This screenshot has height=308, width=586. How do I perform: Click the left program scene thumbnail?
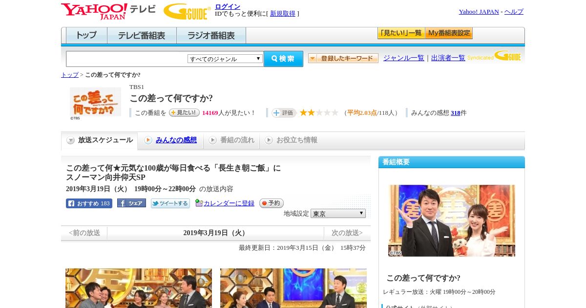pyautogui.click(x=139, y=288)
